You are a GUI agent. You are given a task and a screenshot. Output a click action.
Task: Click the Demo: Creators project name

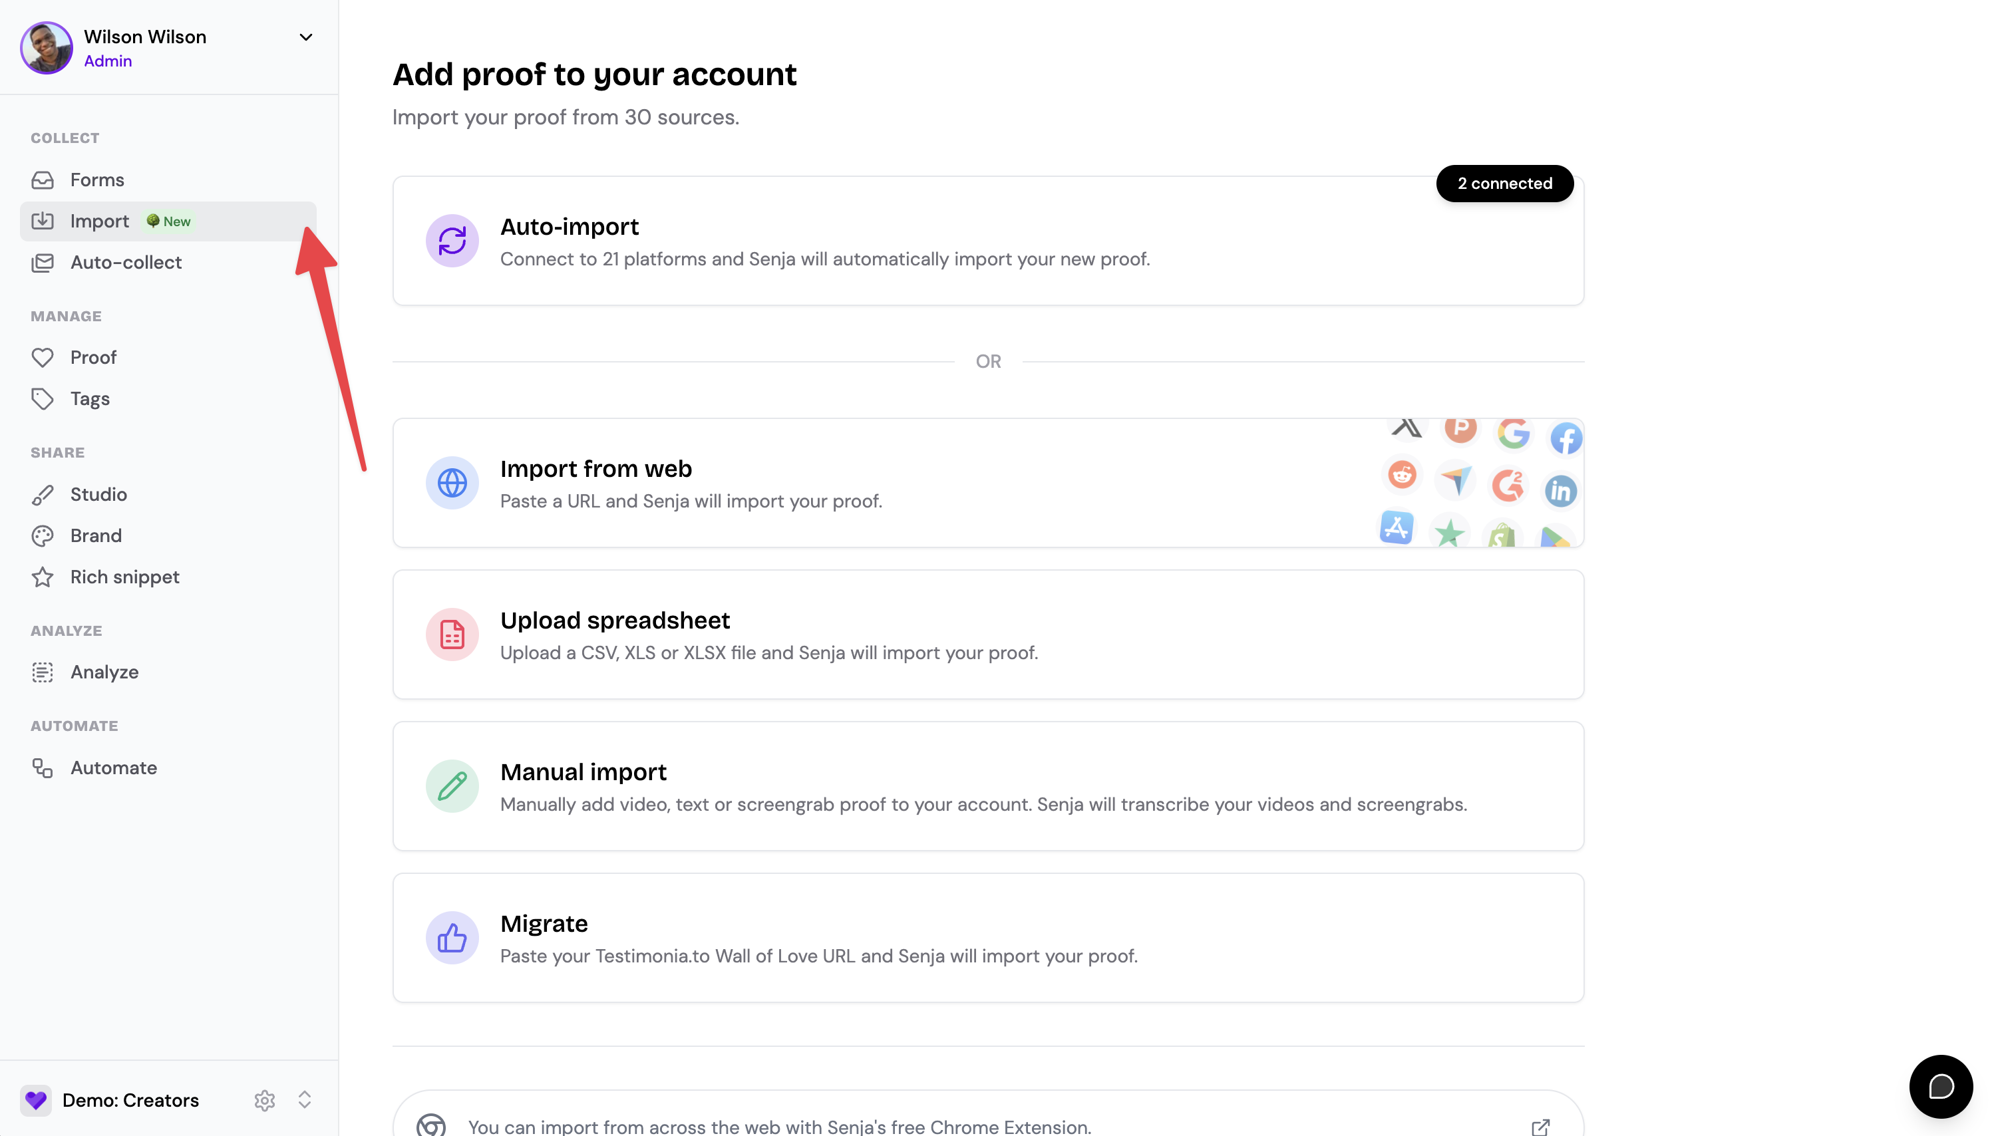pos(131,1100)
